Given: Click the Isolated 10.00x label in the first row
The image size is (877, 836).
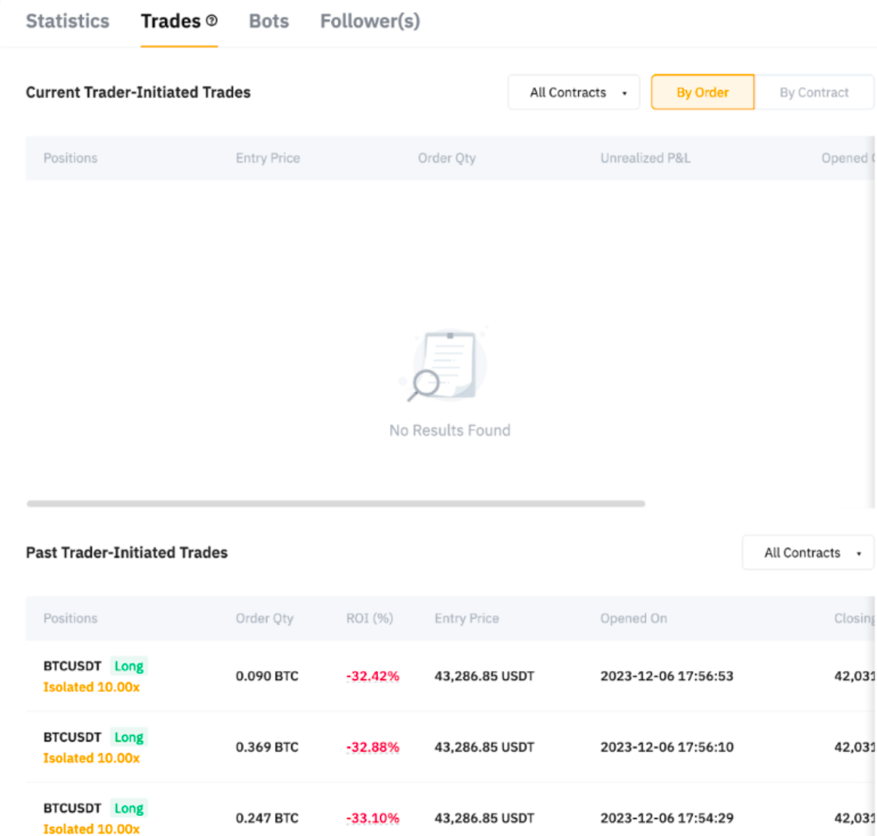Looking at the screenshot, I should pos(92,687).
